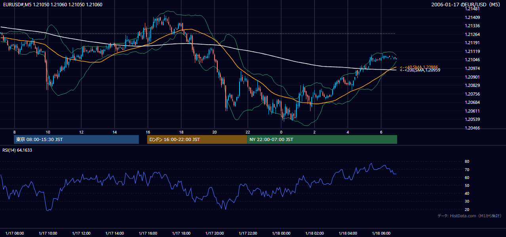The width and height of the screenshot is (506, 237).
Task: Click price axis label 1.21481
Action: 473,9
